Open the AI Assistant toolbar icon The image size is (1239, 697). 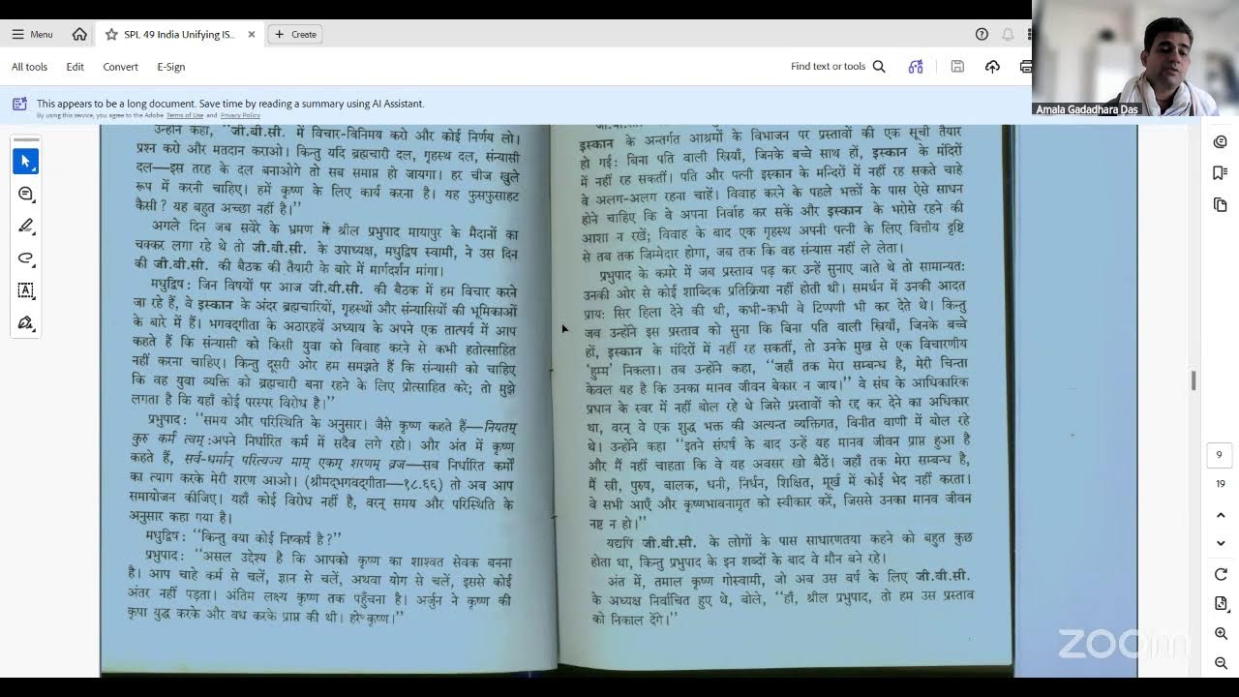[916, 66]
